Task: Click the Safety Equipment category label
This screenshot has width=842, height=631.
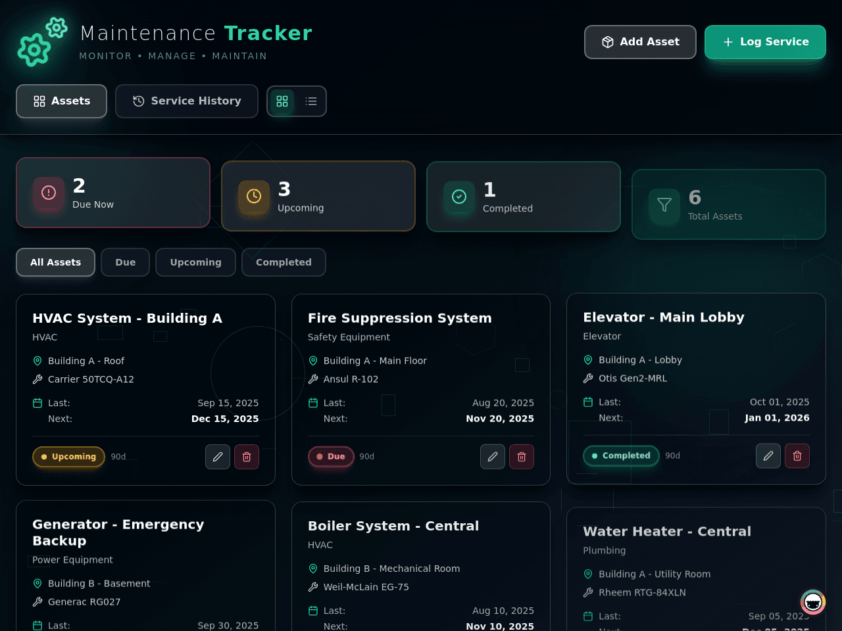Action: (349, 337)
